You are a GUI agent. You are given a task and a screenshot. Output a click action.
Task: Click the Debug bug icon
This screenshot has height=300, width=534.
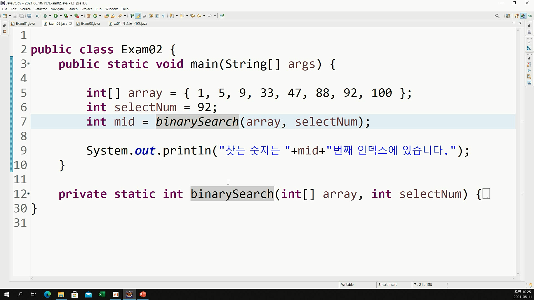(45, 16)
